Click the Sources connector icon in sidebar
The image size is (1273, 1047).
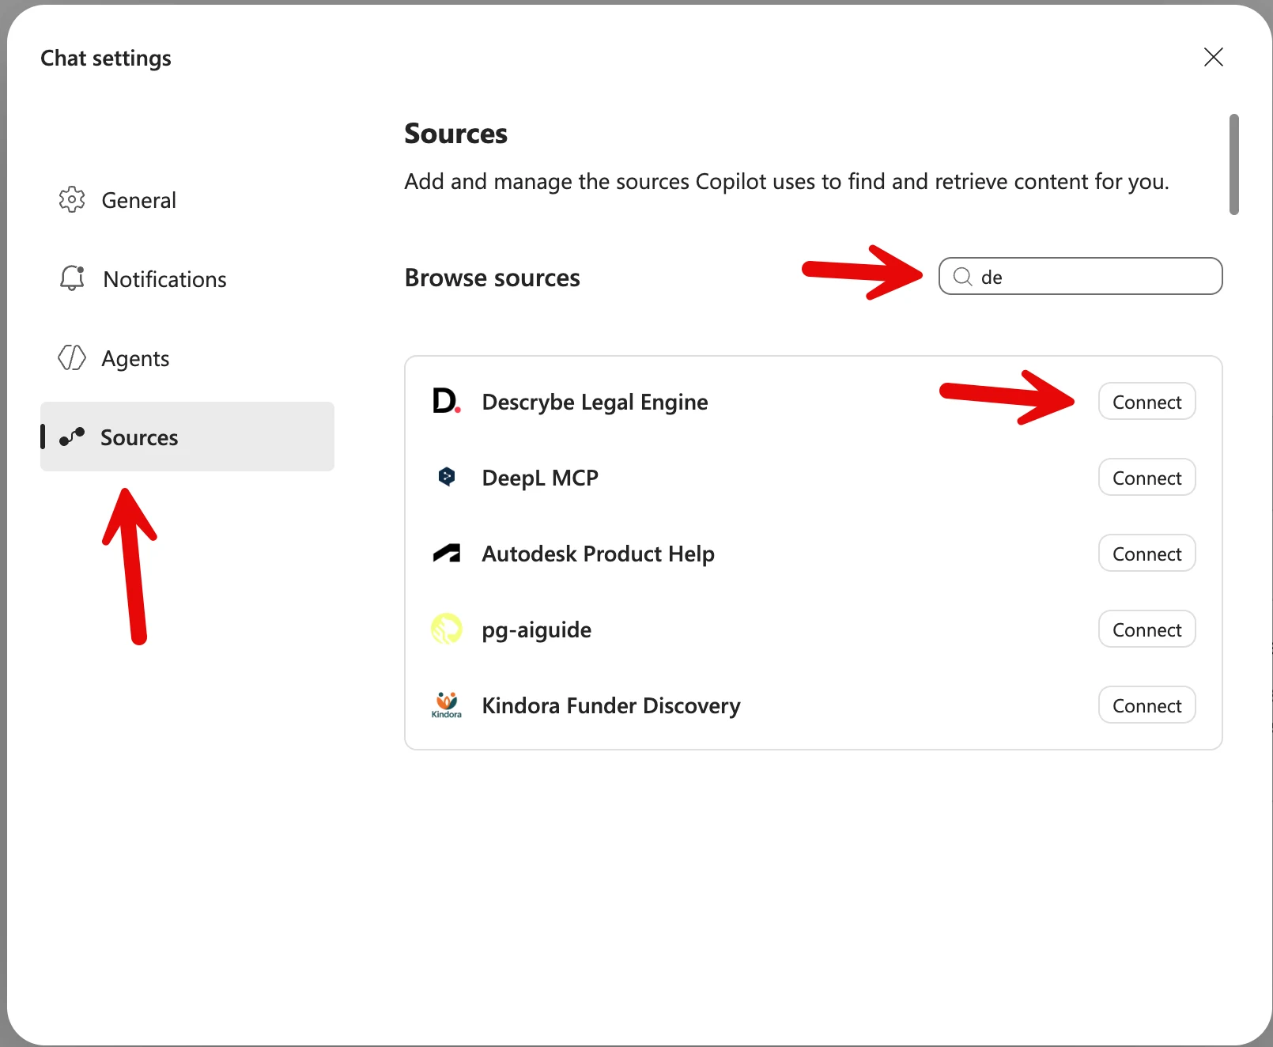[x=72, y=437]
